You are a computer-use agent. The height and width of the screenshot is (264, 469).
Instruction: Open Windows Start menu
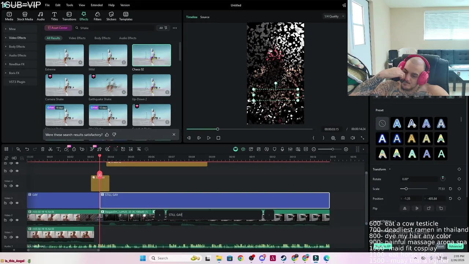click(143, 258)
